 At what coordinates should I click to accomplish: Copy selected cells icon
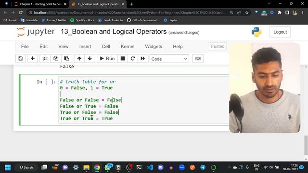pos(56,59)
